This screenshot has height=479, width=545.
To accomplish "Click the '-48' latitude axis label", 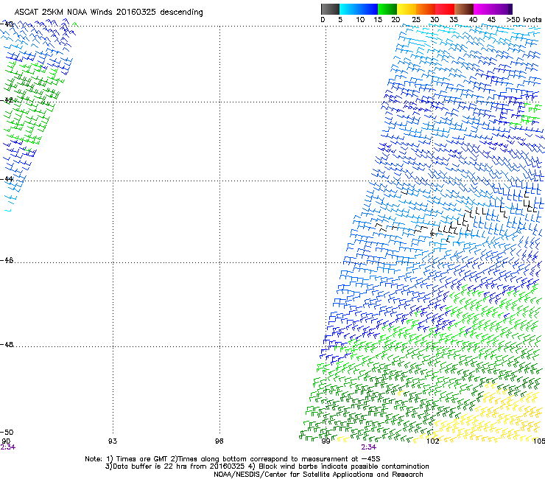I will [x=7, y=344].
